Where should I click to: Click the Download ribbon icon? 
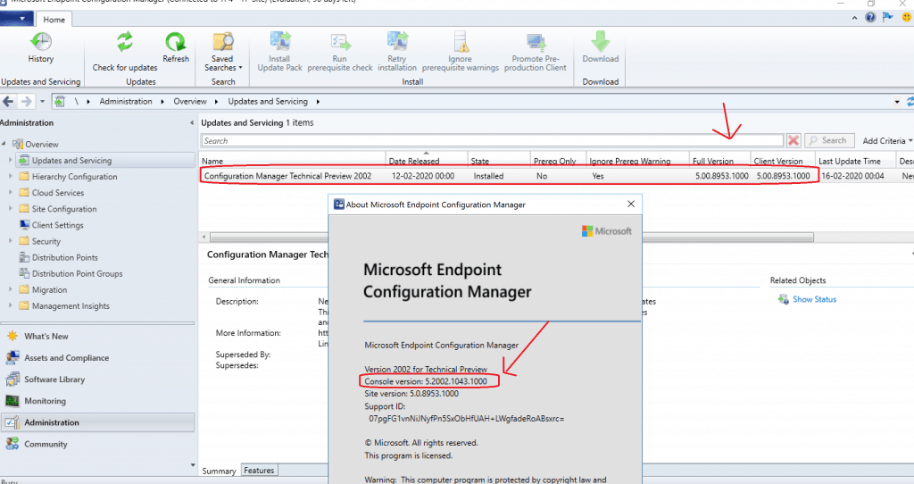[601, 42]
